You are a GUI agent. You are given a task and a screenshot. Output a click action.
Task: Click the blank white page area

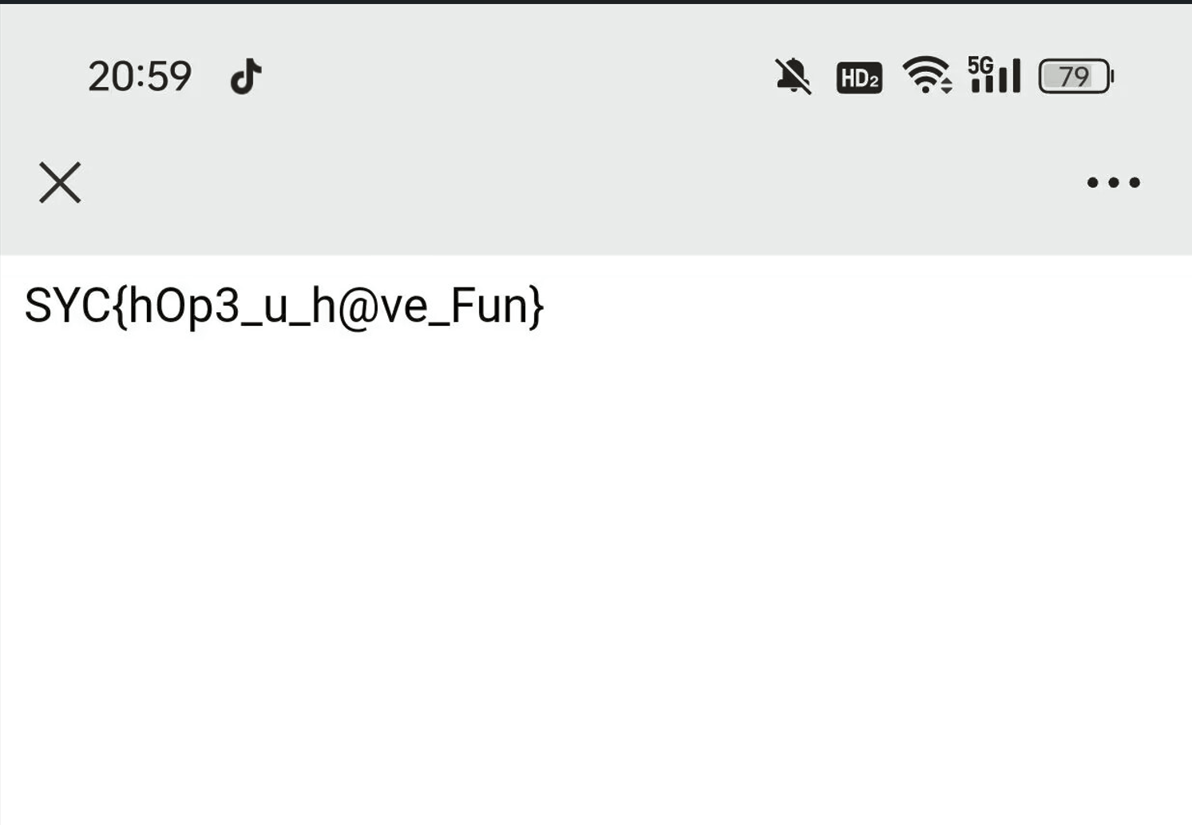596,575
